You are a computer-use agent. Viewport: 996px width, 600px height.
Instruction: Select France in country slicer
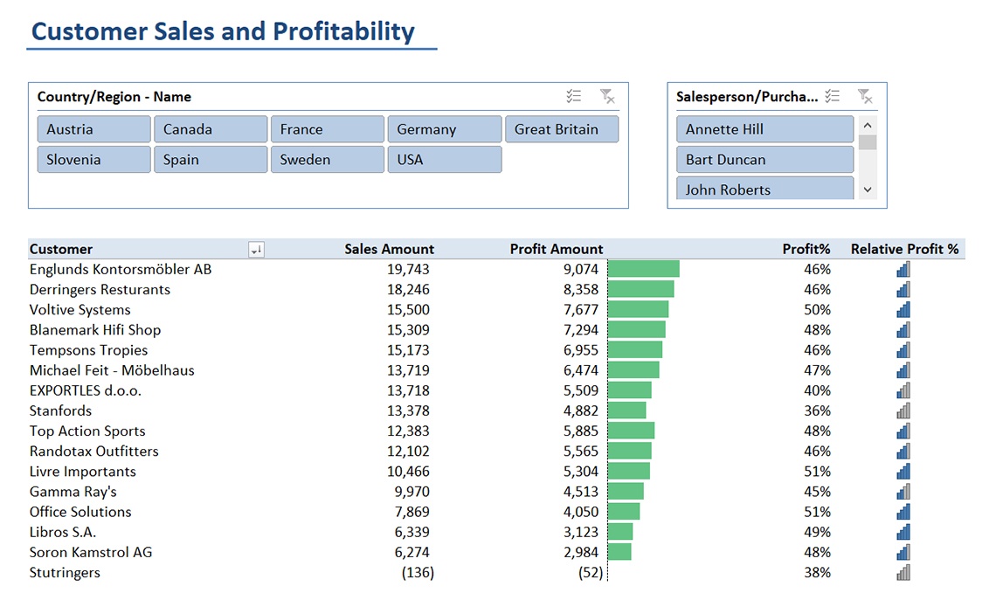point(328,129)
